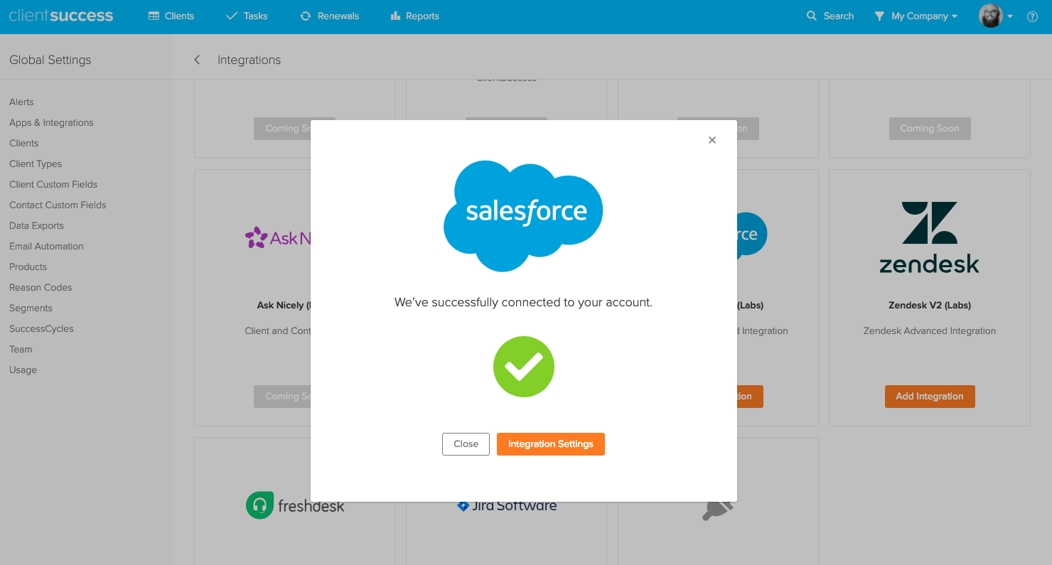Click the Ask Nicely logo
The height and width of the screenshot is (565, 1052).
278,237
